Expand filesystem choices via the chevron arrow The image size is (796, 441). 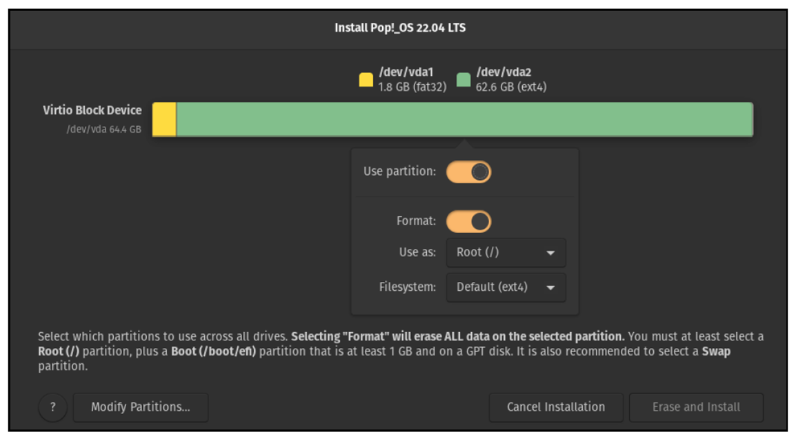550,287
